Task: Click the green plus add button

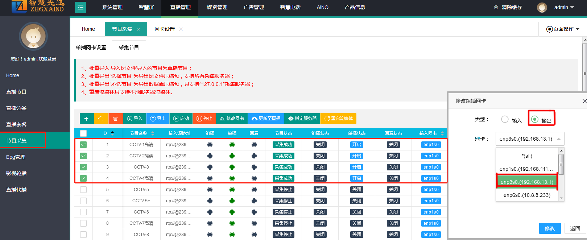Action: (x=86, y=119)
